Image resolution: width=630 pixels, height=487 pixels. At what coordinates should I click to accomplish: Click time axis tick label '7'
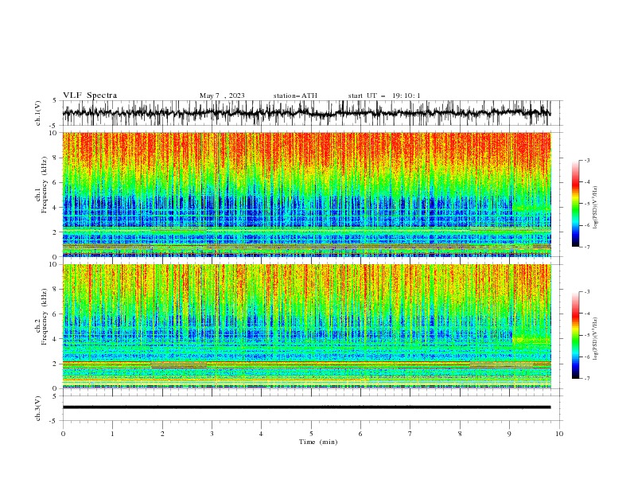pyautogui.click(x=410, y=434)
